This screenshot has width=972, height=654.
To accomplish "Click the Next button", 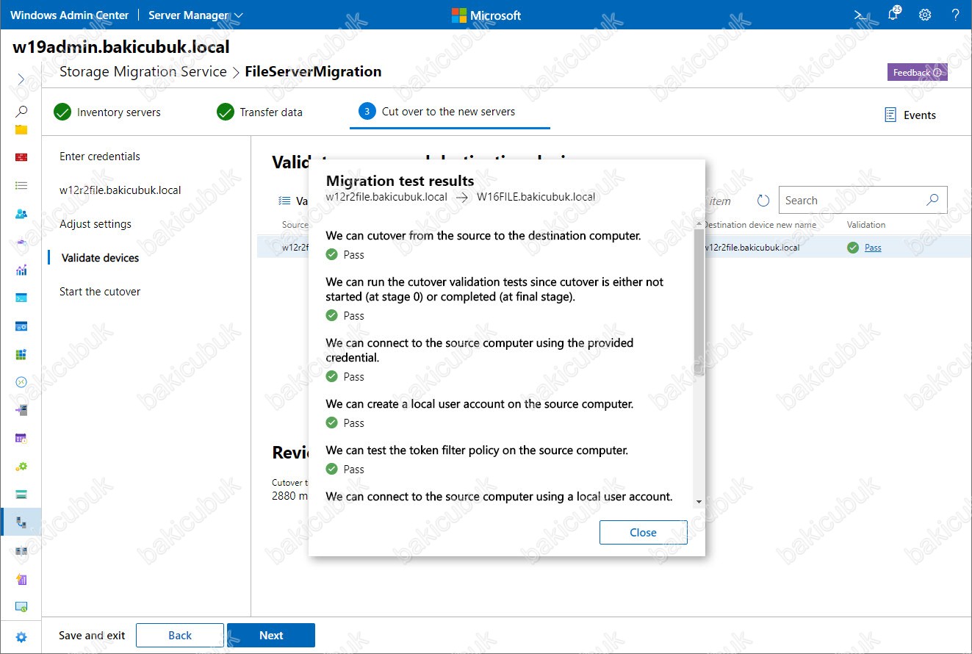I will coord(271,636).
